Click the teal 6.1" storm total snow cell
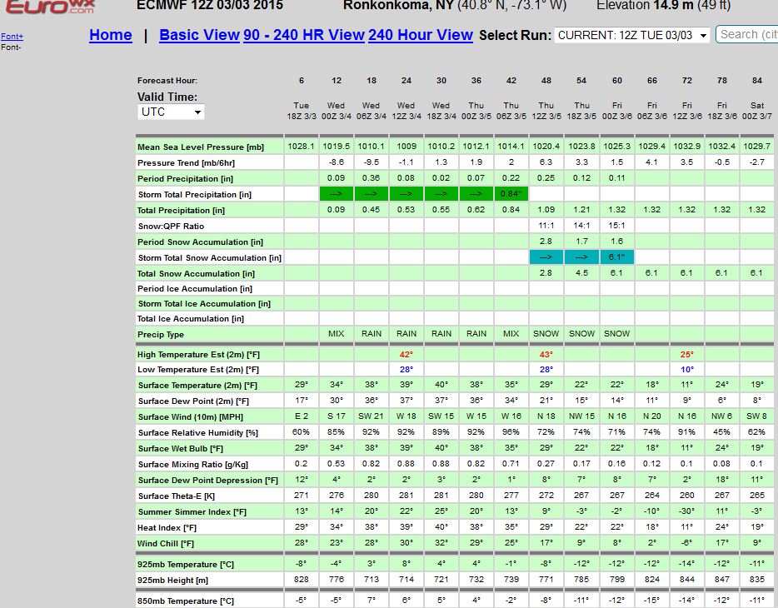Image resolution: width=778 pixels, height=608 pixels. [616, 257]
